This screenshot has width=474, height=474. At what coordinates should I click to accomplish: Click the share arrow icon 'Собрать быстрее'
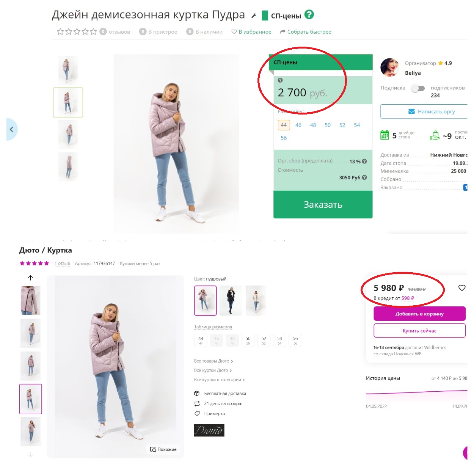pos(282,32)
